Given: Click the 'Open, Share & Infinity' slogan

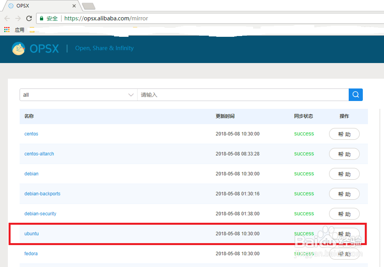Looking at the screenshot, I should click(104, 48).
